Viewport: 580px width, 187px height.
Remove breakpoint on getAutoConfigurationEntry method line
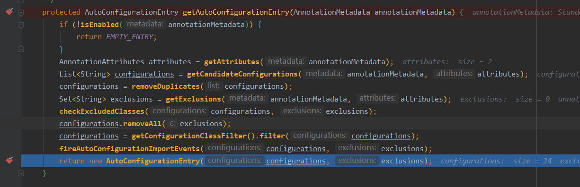click(x=9, y=12)
